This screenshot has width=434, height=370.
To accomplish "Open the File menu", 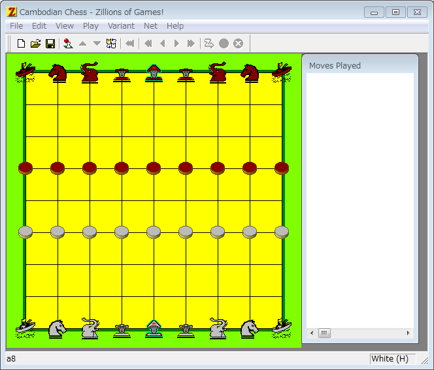I will coord(16,26).
